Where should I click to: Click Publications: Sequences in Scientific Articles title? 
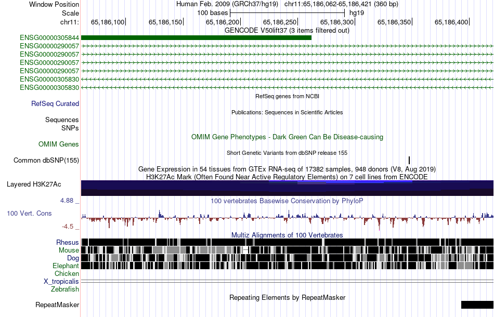287,112
